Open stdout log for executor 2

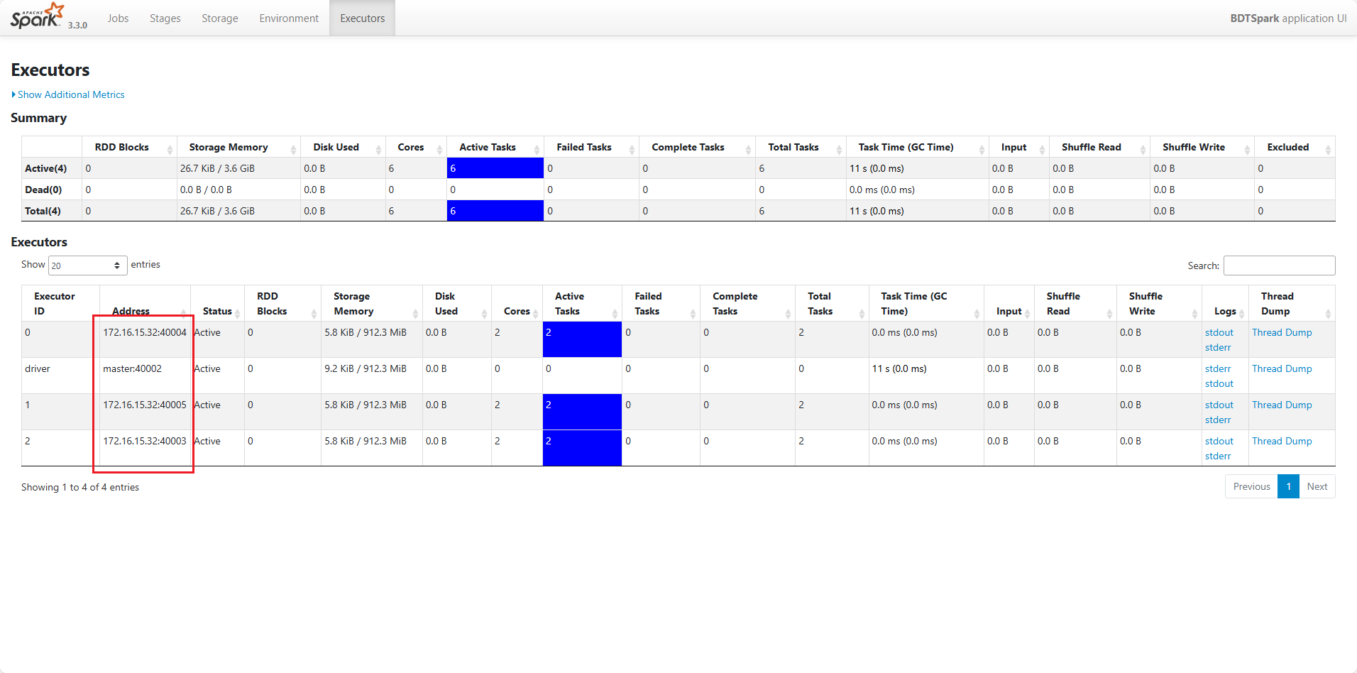(x=1219, y=441)
